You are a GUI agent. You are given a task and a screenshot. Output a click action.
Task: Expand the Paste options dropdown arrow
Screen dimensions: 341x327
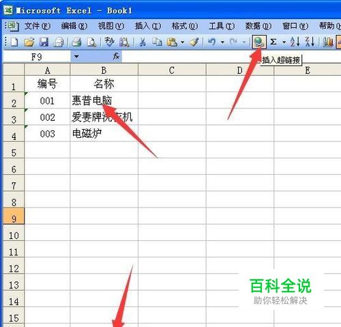point(182,42)
